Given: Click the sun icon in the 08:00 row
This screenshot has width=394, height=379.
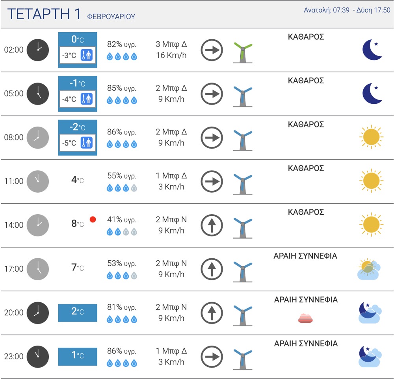Looking at the screenshot, I should pos(371,137).
